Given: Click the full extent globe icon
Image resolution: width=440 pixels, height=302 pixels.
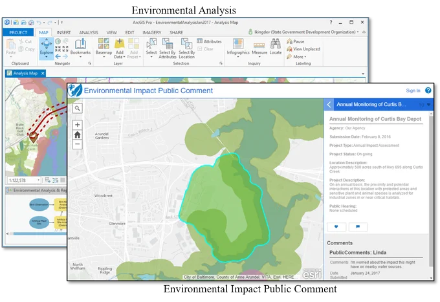Looking at the screenshot, I should click(x=58, y=41).
